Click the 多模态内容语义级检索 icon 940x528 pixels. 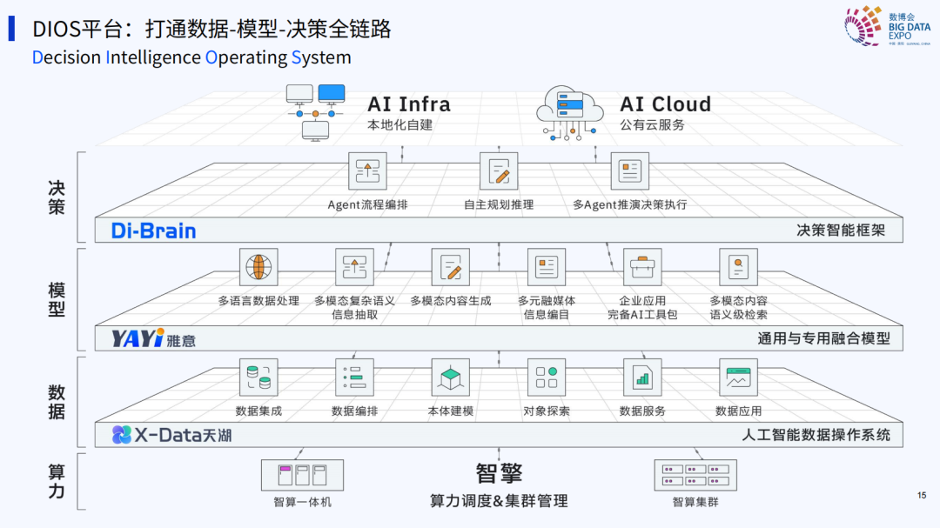point(738,267)
